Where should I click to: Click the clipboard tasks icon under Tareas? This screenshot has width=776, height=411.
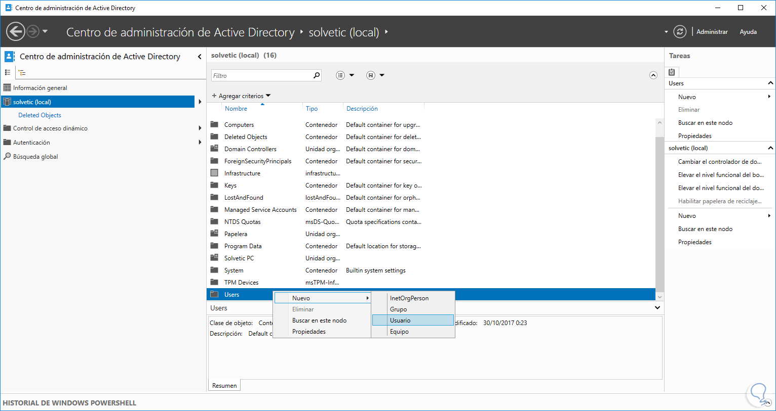coord(672,72)
